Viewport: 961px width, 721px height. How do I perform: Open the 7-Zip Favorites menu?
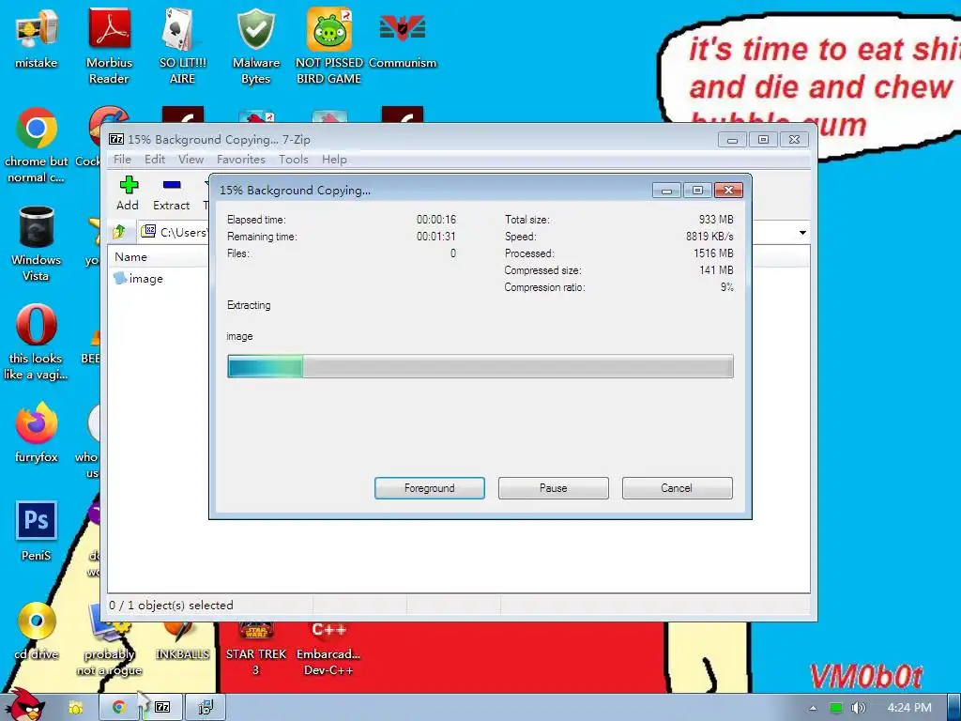[x=241, y=160]
